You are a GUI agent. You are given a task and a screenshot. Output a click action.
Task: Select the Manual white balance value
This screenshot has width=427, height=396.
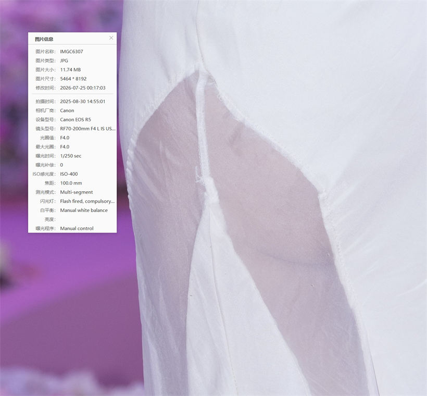pyautogui.click(x=84, y=210)
